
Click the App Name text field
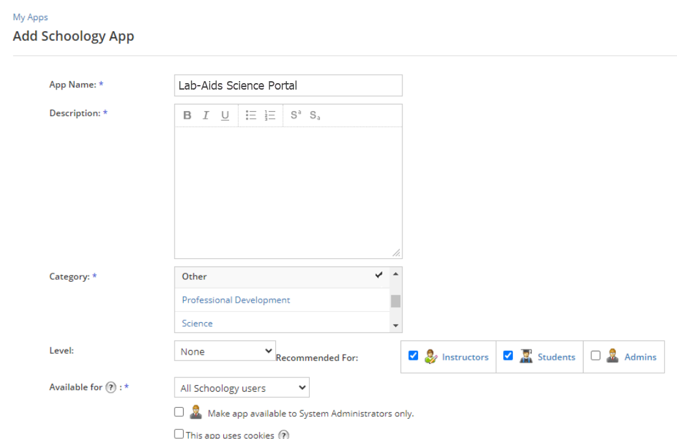288,85
